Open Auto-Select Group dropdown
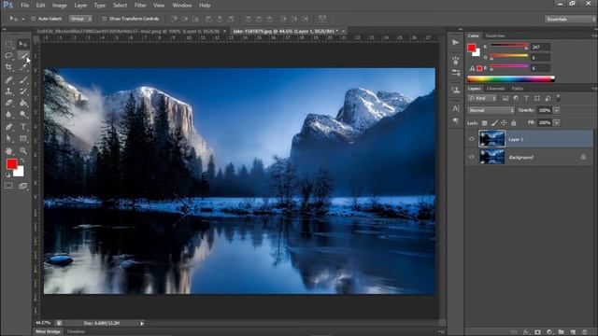598x336 pixels. (80, 19)
